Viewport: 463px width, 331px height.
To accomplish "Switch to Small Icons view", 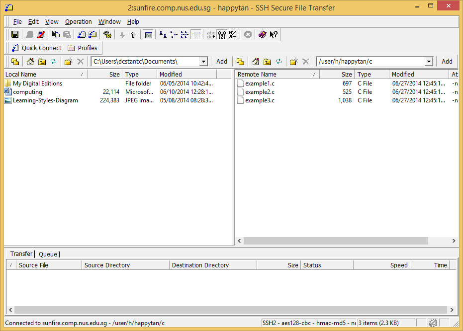I will [174, 34].
